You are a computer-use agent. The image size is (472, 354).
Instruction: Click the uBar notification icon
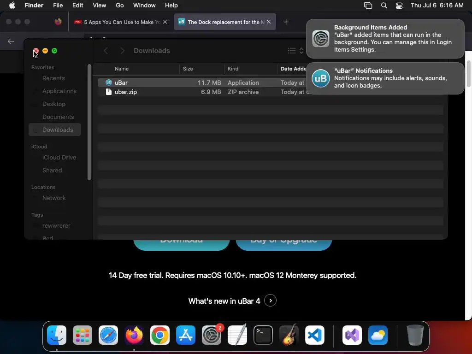click(x=321, y=78)
